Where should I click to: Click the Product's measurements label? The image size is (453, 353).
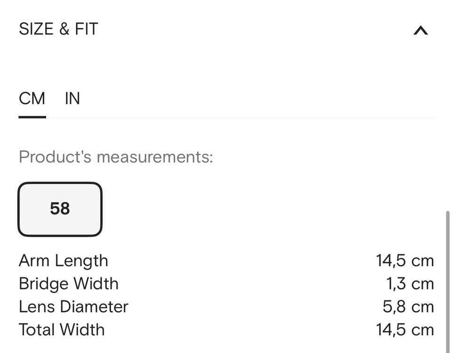(116, 157)
